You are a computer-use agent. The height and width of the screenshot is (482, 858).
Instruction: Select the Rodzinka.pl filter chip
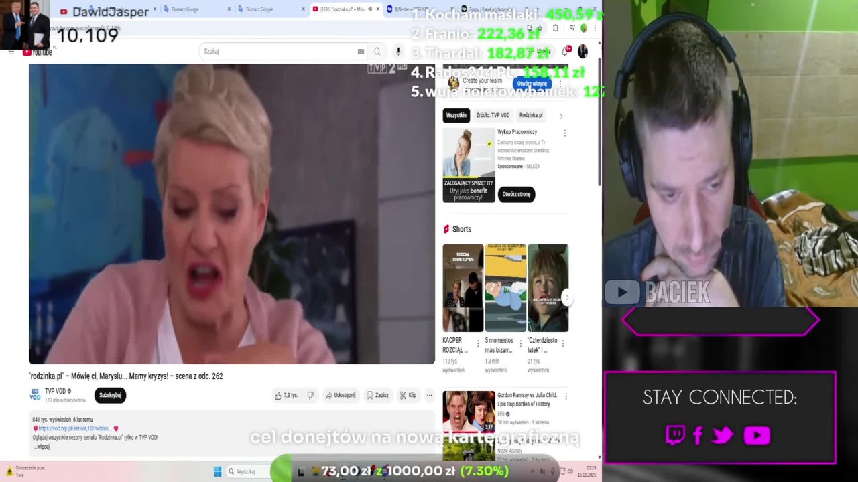[x=531, y=115]
